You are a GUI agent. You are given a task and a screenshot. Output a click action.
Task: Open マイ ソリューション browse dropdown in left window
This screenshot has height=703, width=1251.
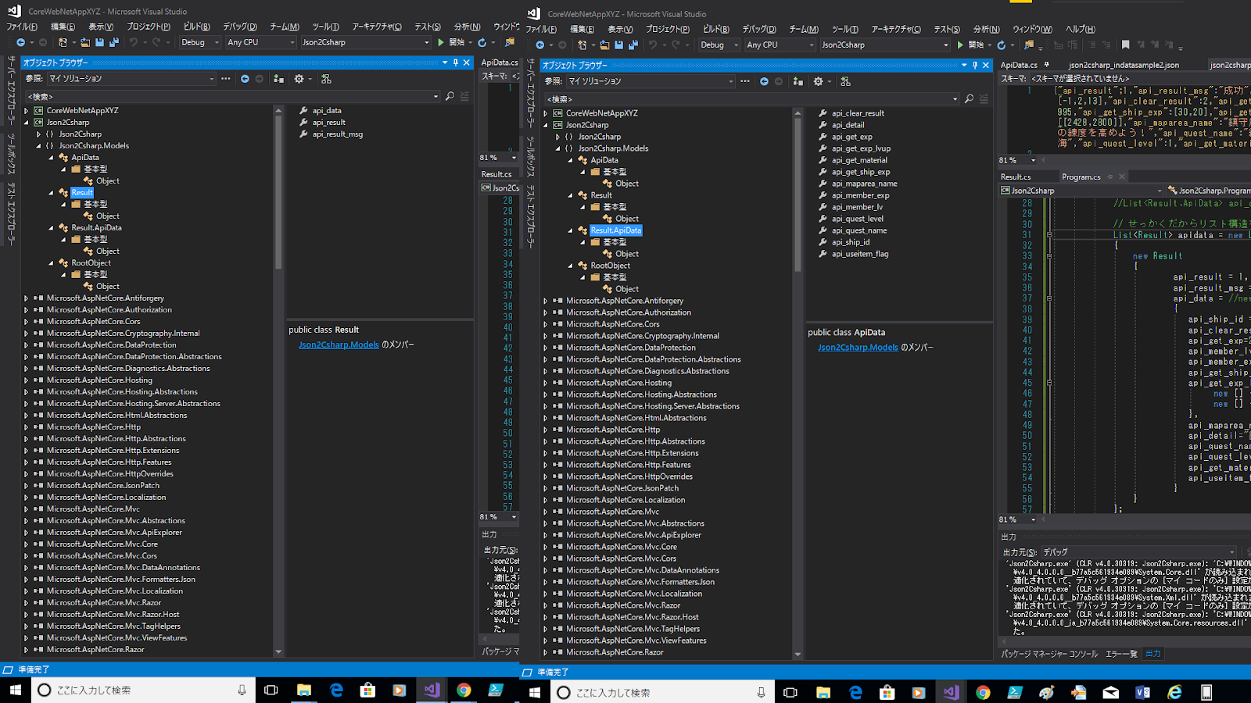(131, 78)
